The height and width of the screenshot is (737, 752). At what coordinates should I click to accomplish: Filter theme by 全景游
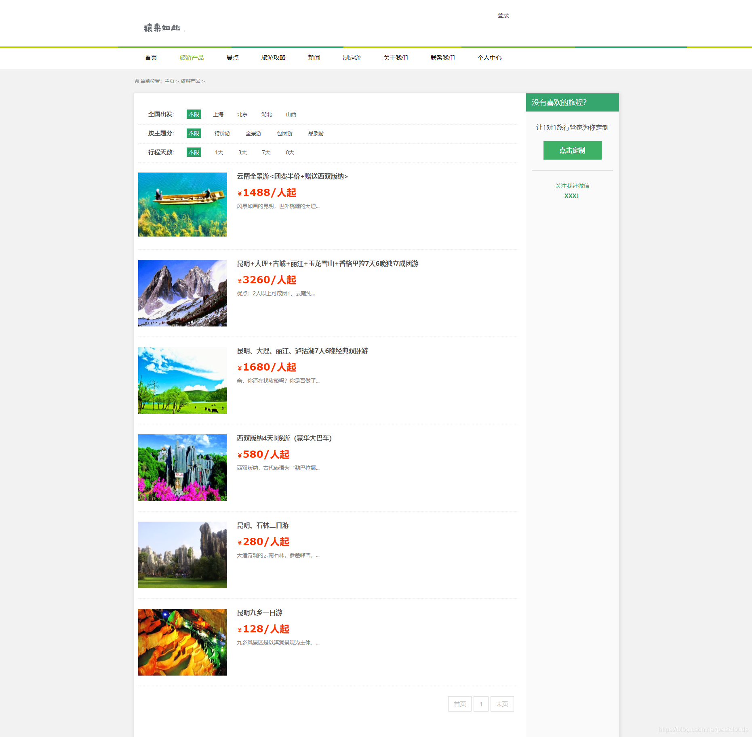[254, 133]
